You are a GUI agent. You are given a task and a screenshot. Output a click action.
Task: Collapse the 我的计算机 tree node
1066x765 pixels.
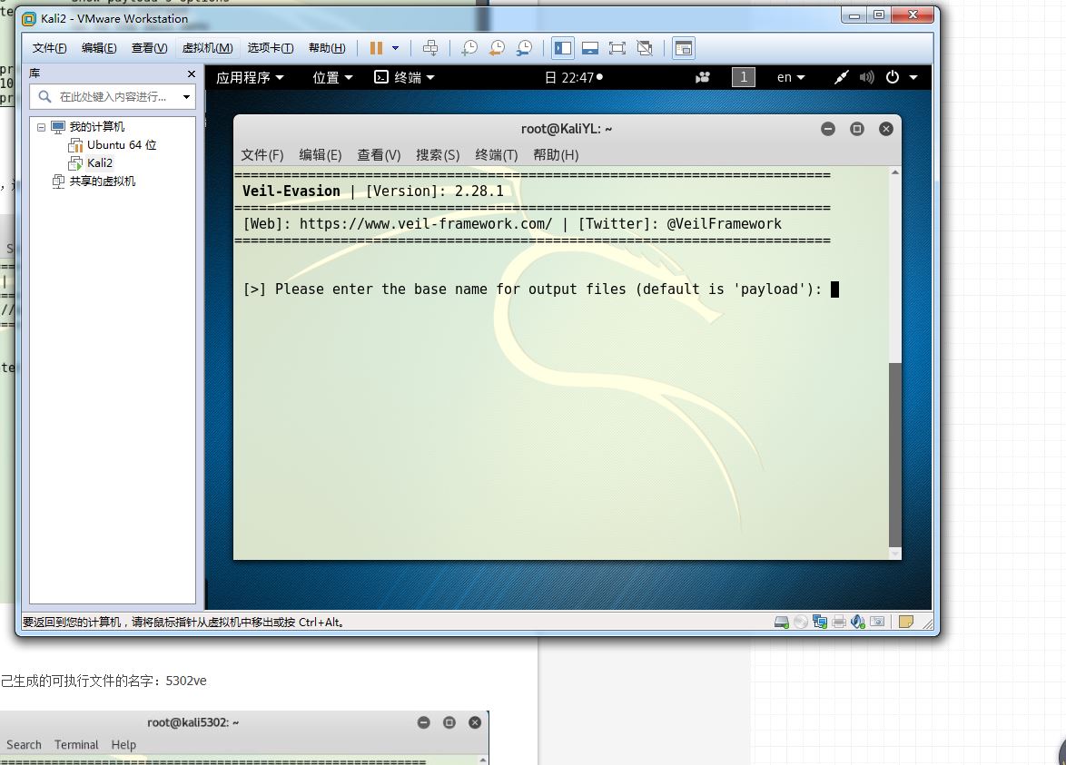pos(41,127)
